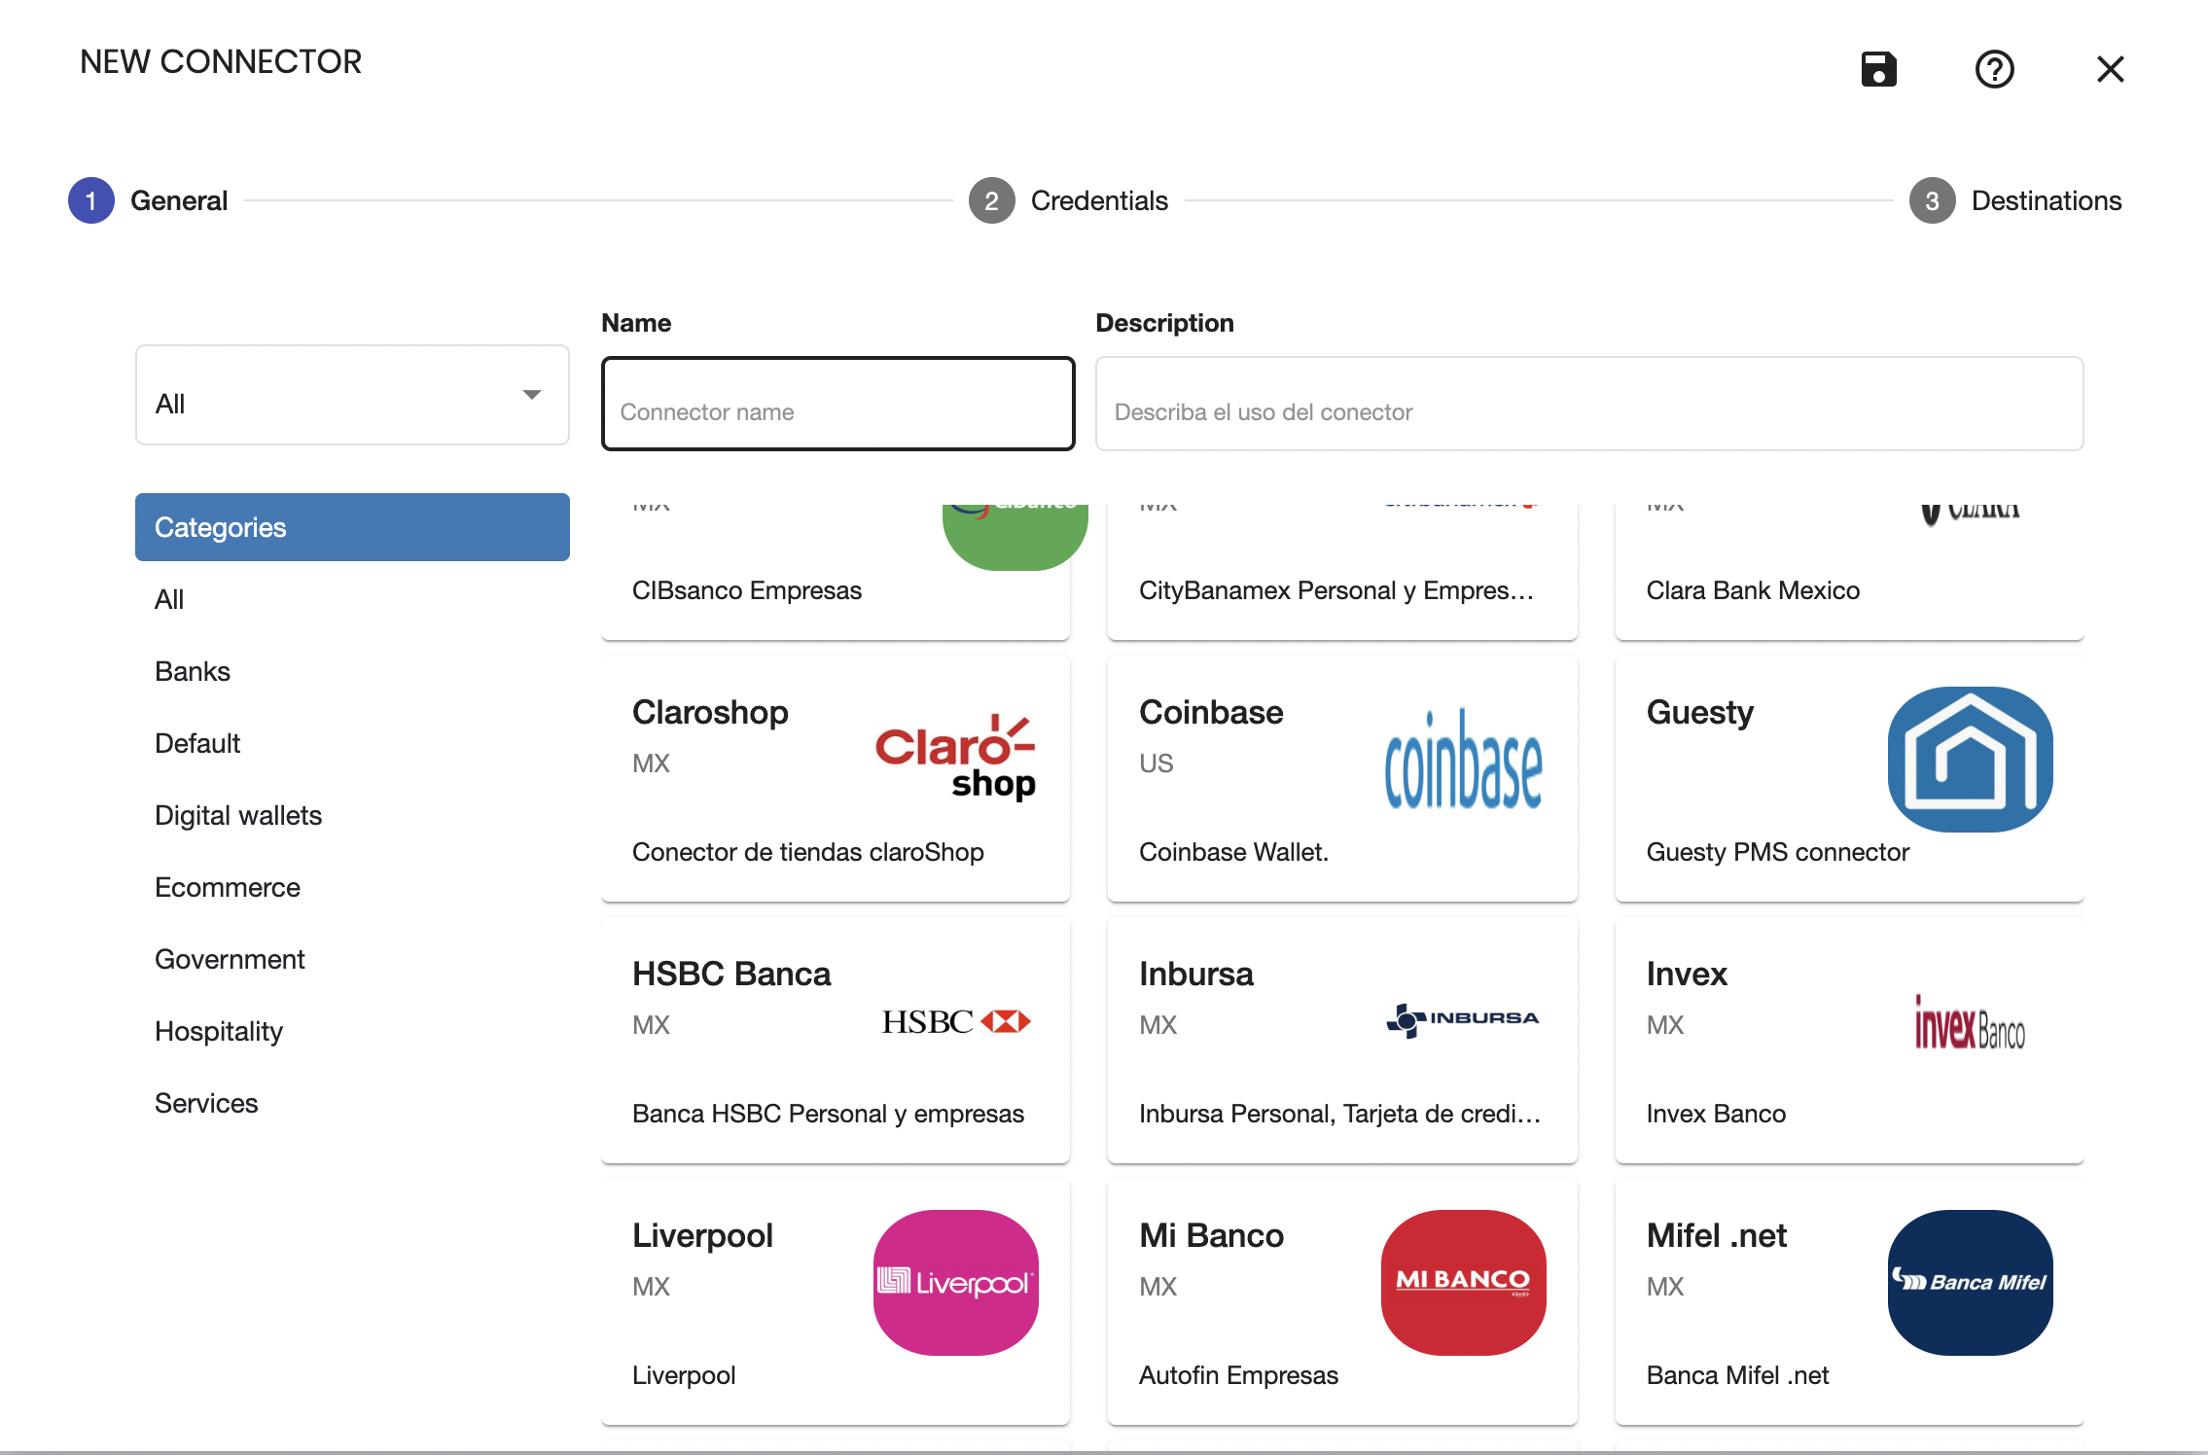Click 'Conector de tiendas claroShop' text
The image size is (2208, 1455).
808,852
